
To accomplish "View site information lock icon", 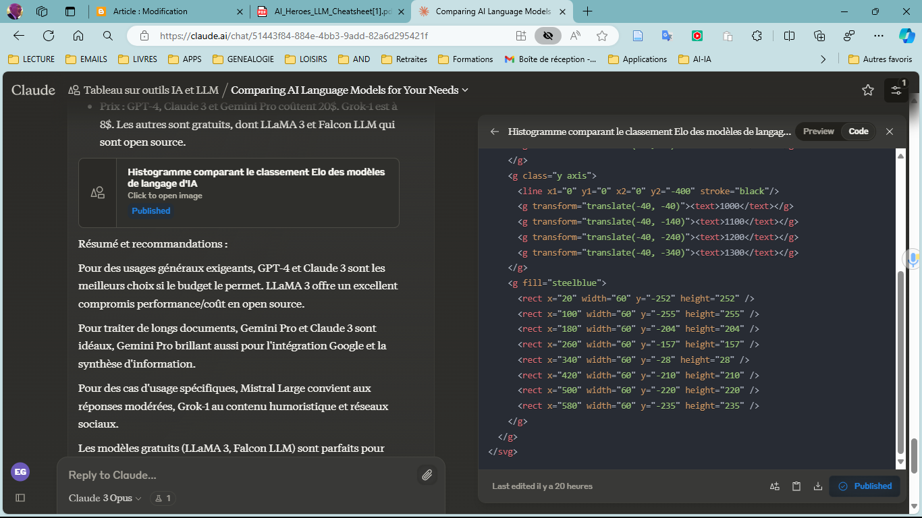I will pos(143,36).
